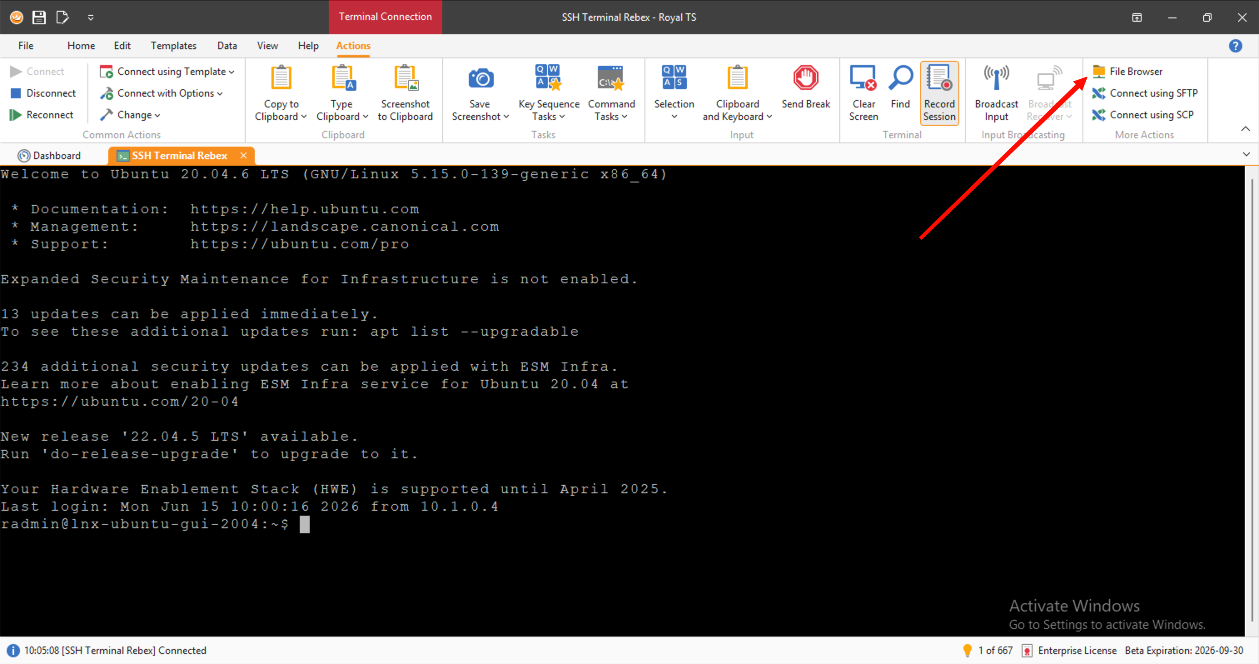
Task: Open Key Sequence Tasks dropdown
Action: click(x=548, y=93)
